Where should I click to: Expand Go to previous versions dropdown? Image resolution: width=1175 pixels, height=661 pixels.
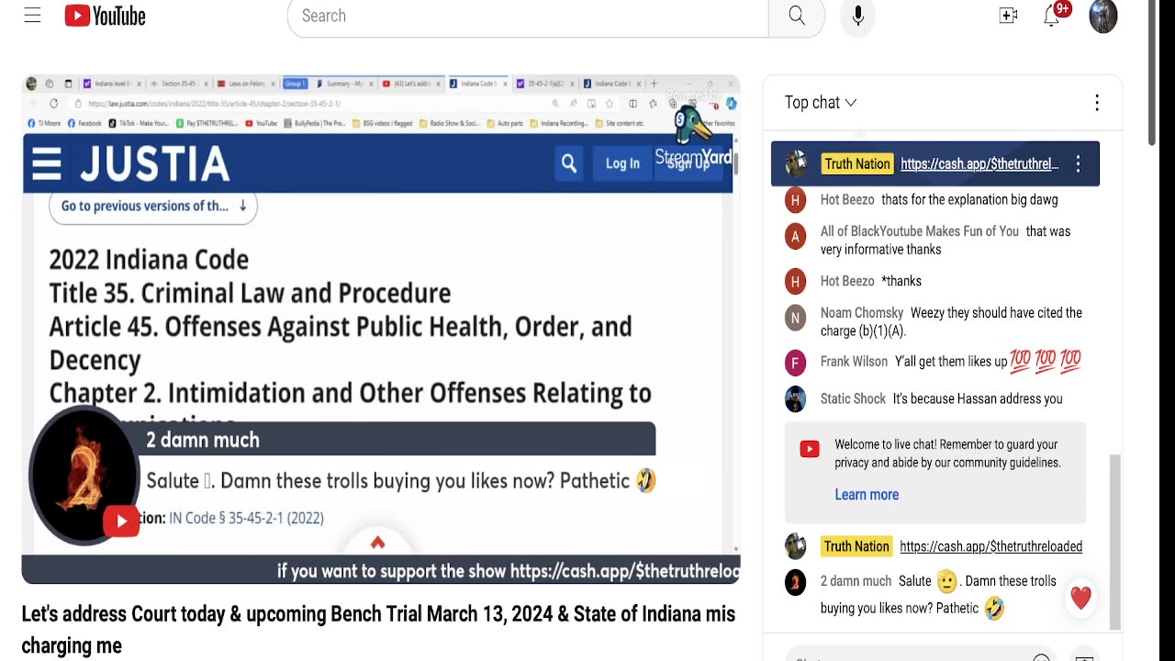click(x=153, y=206)
